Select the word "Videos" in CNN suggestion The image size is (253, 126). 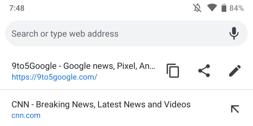[177, 104]
